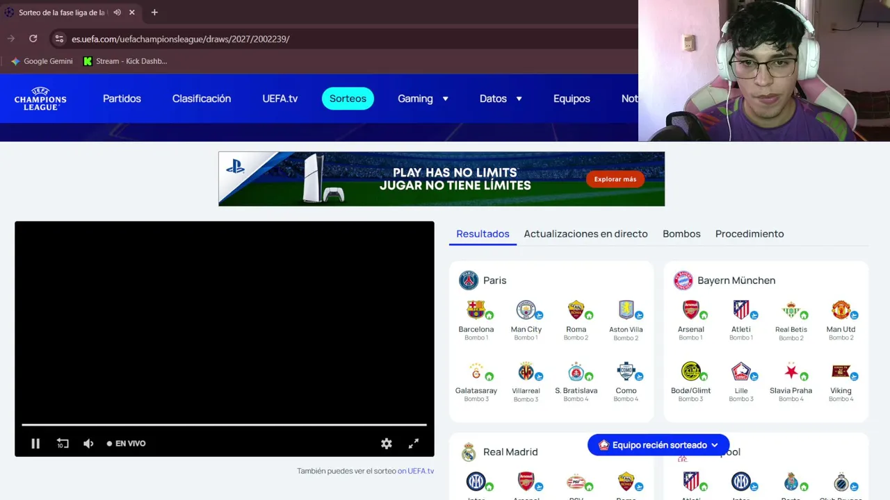Screen dimensions: 890x500
Task: Click the 'Bombo 1' text under Barcelona
Action: pos(476,338)
